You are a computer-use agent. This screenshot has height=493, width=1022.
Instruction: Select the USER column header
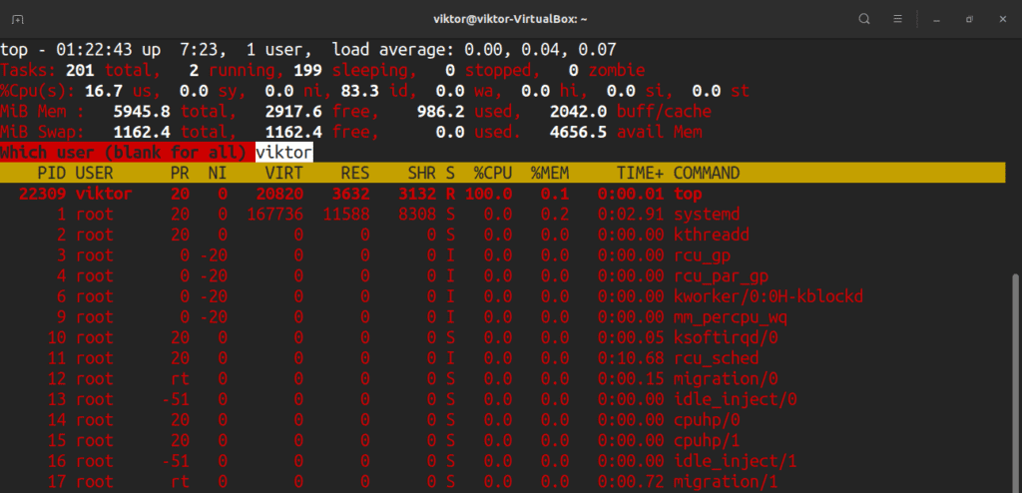tap(95, 174)
